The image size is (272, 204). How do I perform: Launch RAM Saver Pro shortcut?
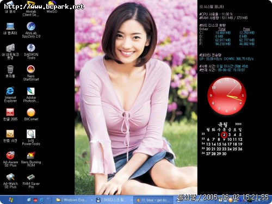[31, 181]
